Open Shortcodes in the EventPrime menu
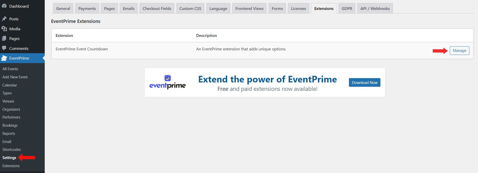This screenshot has height=173, width=478. pyautogui.click(x=12, y=150)
